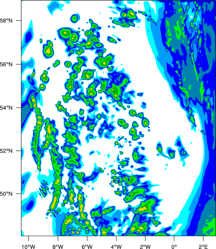Click the 2°E longitude axis label
Image resolution: width=216 pixels, height=249 pixels.
click(203, 246)
